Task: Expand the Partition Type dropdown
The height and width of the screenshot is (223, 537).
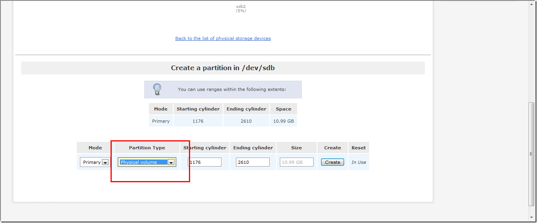Action: [171, 162]
